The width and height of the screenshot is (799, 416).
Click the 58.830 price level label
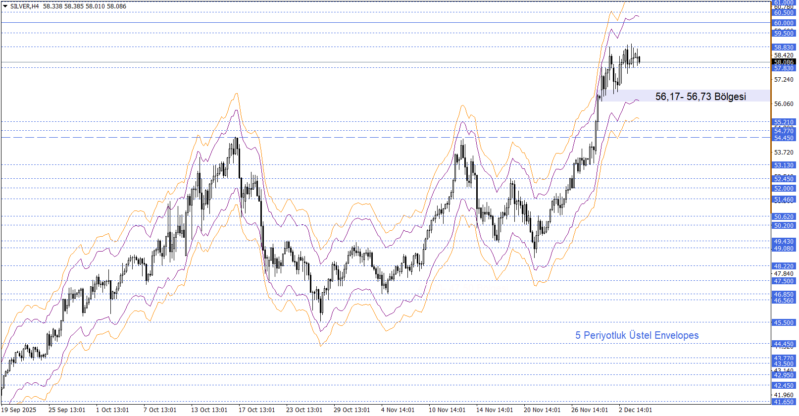(x=784, y=48)
